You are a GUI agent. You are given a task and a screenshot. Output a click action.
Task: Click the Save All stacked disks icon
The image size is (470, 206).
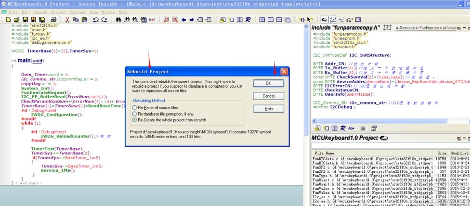pyautogui.click(x=42, y=20)
